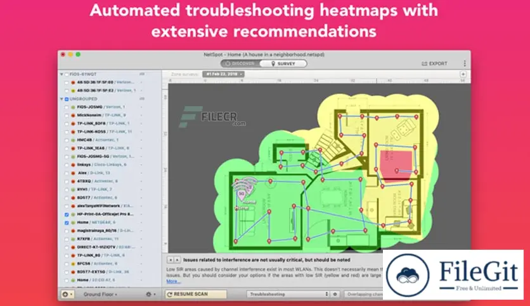The image size is (530, 306).
Task: Switch to the Discover mode tab
Action: 240,64
